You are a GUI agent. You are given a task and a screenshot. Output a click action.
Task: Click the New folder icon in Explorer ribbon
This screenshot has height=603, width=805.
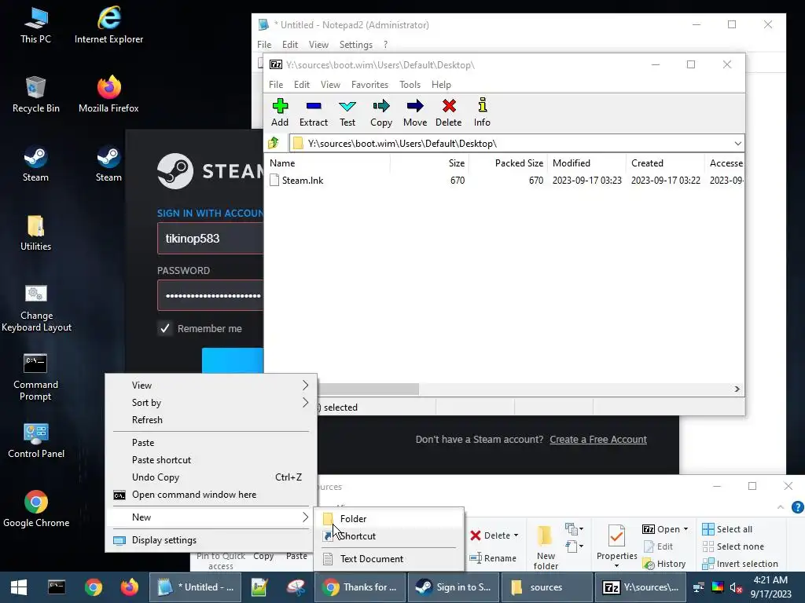(546, 537)
